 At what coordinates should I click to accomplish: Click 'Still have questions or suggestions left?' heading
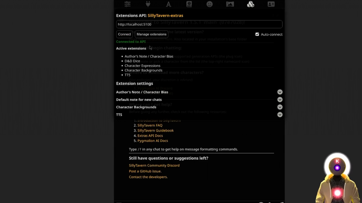(x=169, y=158)
